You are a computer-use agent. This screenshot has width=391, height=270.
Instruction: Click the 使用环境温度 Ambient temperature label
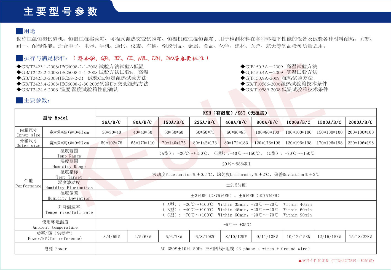(x=55, y=225)
